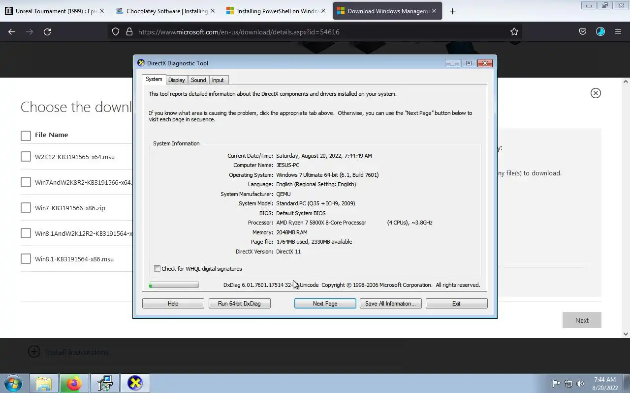Open the Pocket save icon
The width and height of the screenshot is (630, 393).
[583, 31]
